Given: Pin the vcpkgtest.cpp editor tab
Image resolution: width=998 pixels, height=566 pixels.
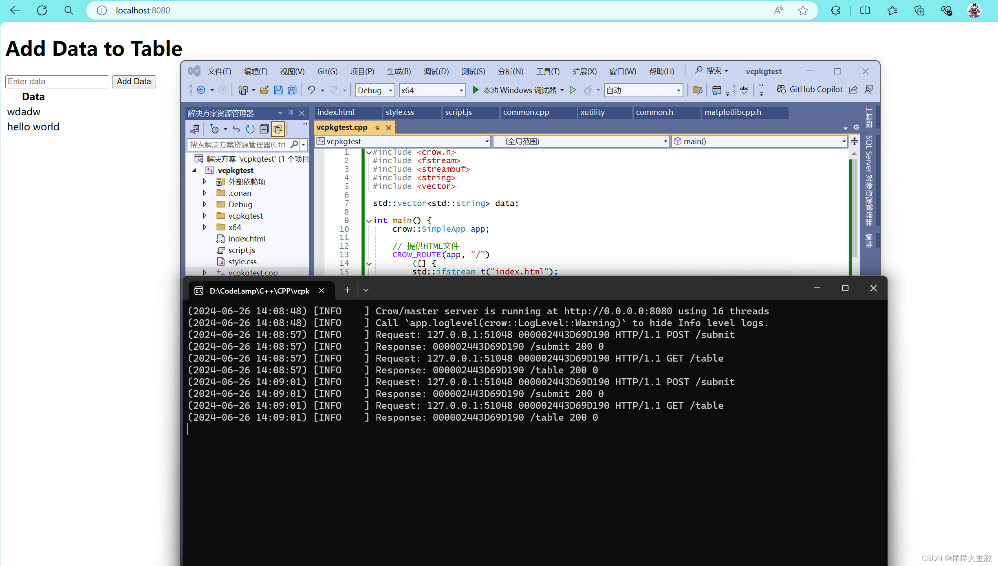Looking at the screenshot, I should [377, 127].
